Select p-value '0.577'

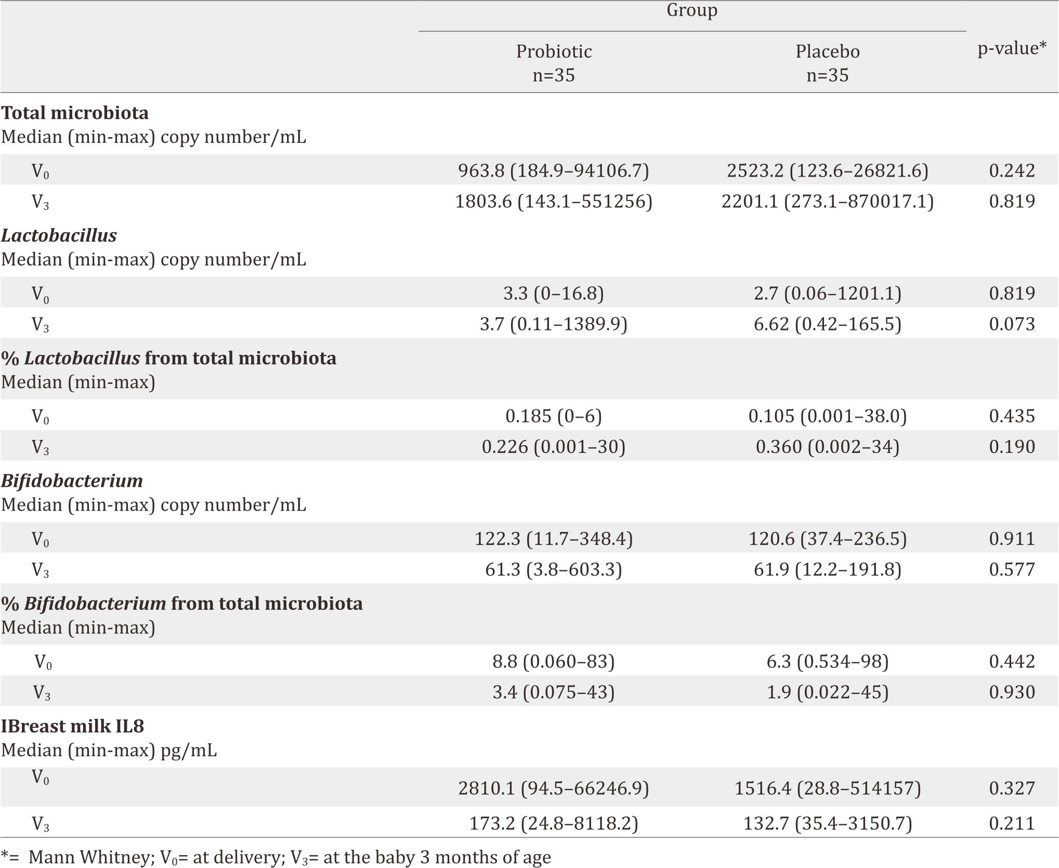(1012, 569)
